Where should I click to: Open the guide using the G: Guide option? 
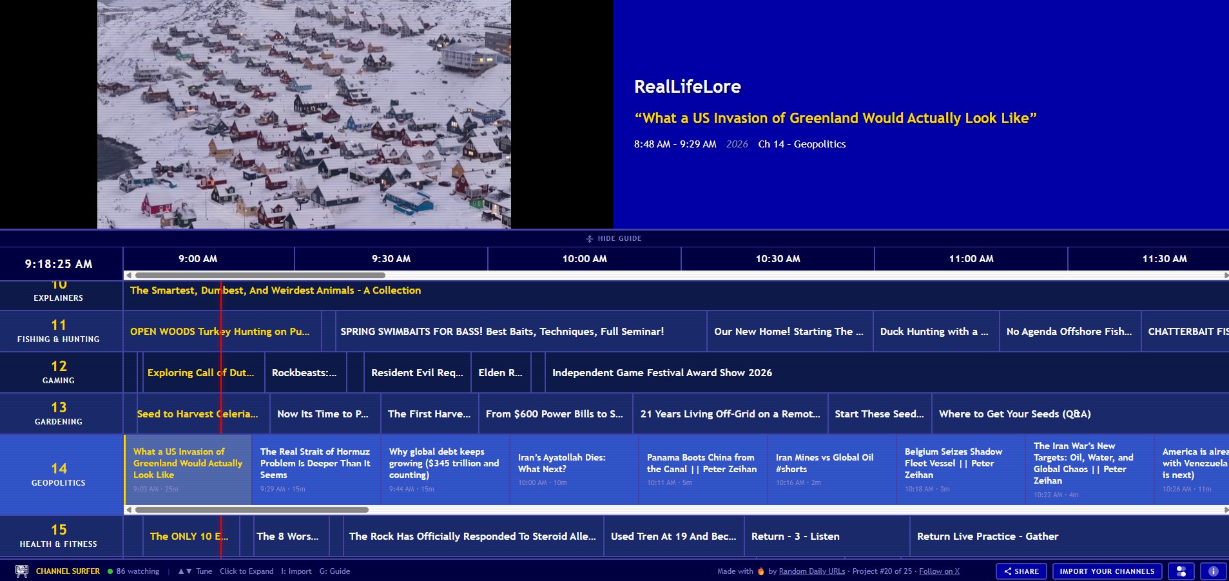334,571
